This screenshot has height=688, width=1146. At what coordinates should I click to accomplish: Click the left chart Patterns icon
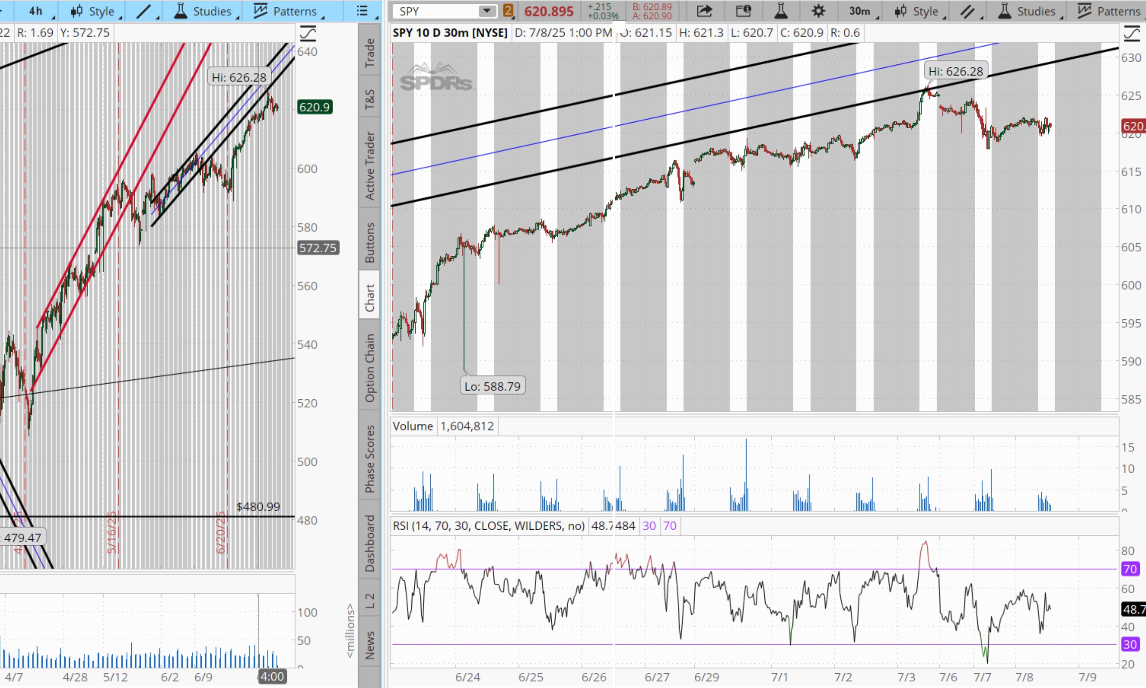coord(260,11)
